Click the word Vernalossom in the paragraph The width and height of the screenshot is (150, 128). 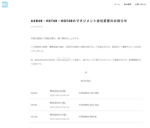point(64,60)
